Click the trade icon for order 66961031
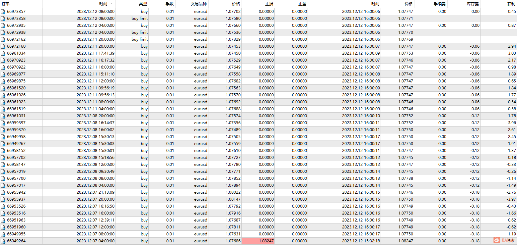This screenshot has width=517, height=245. [3, 116]
